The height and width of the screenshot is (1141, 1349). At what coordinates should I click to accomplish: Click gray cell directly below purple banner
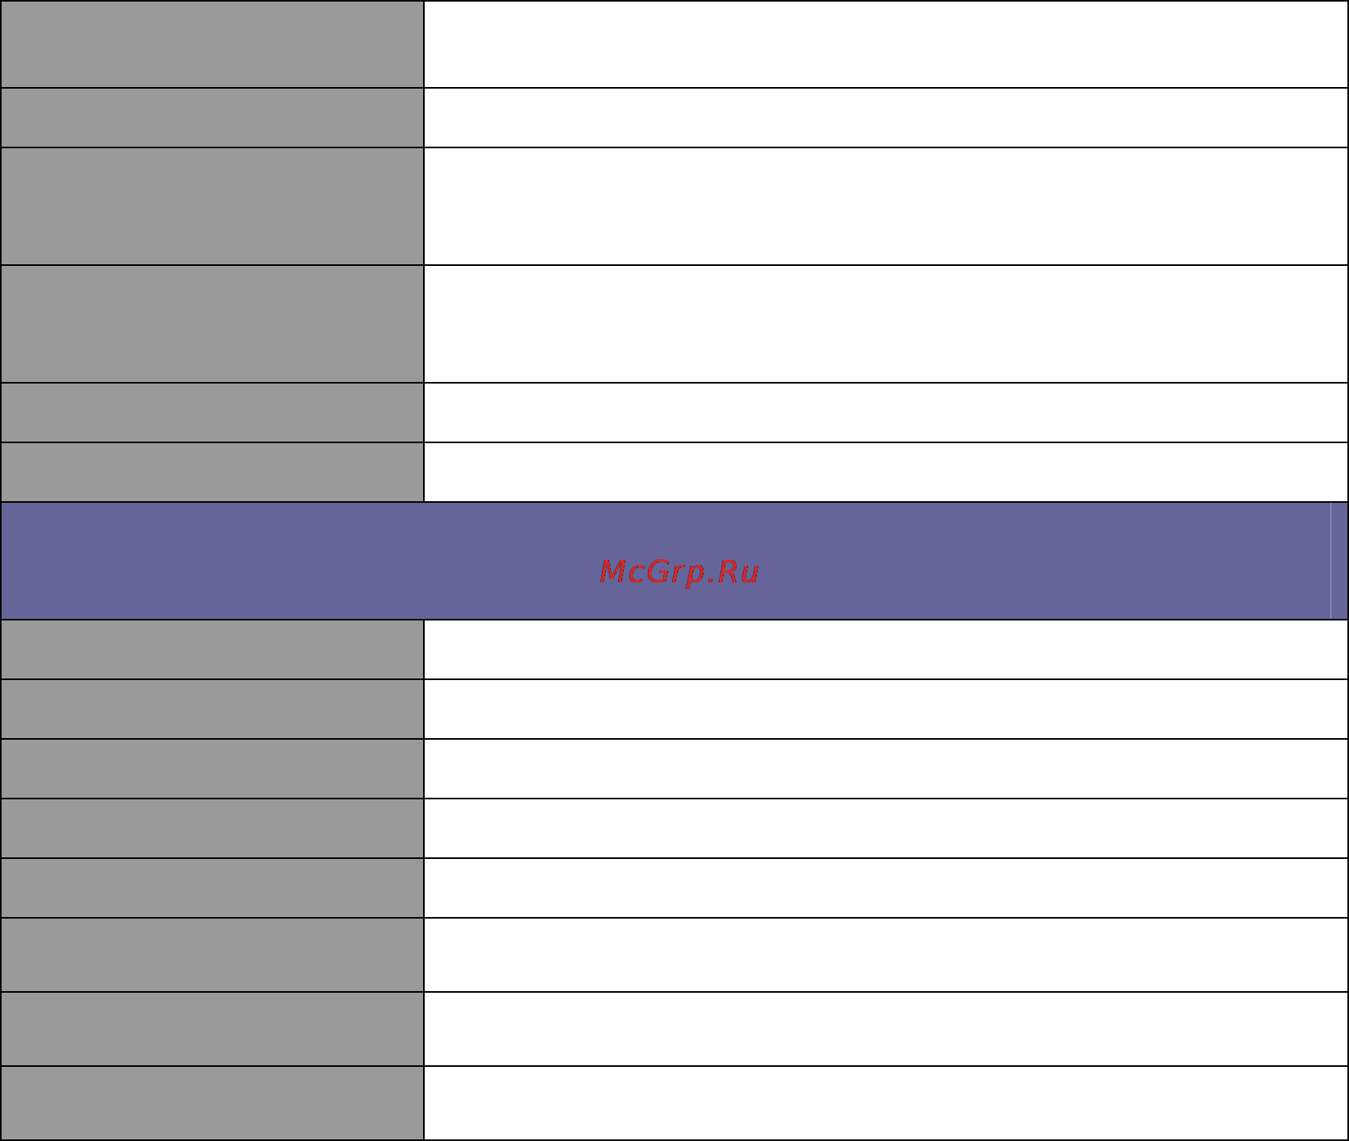click(212, 649)
